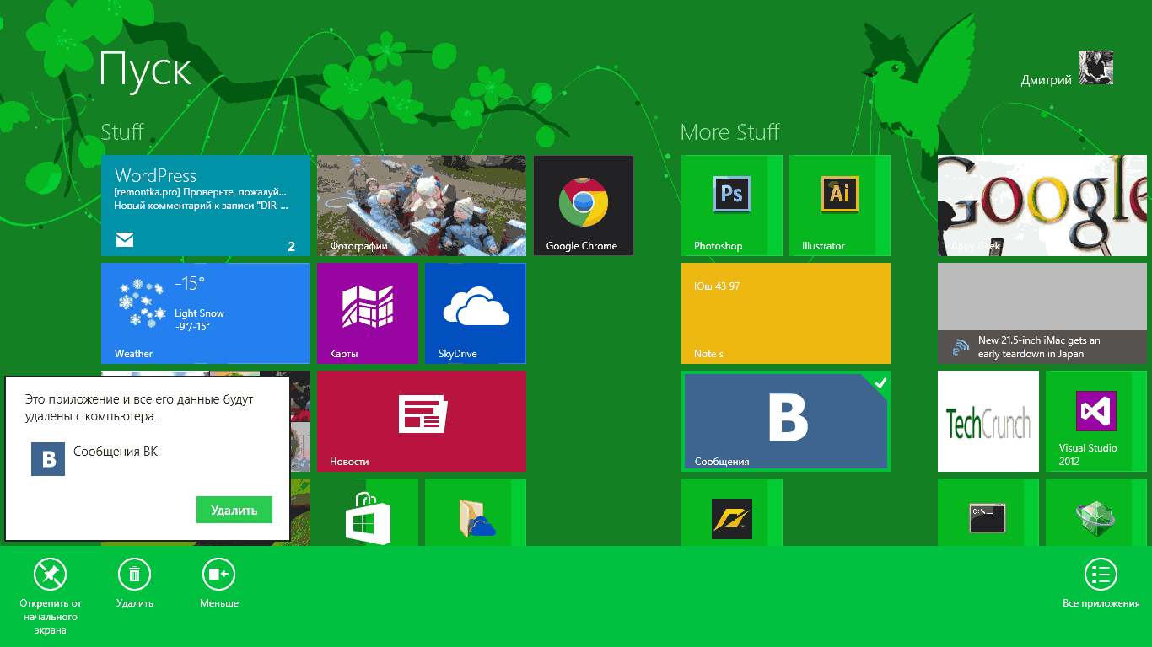Image resolution: width=1152 pixels, height=647 pixels.
Task: Launch Illustrator tile
Action: (x=840, y=206)
